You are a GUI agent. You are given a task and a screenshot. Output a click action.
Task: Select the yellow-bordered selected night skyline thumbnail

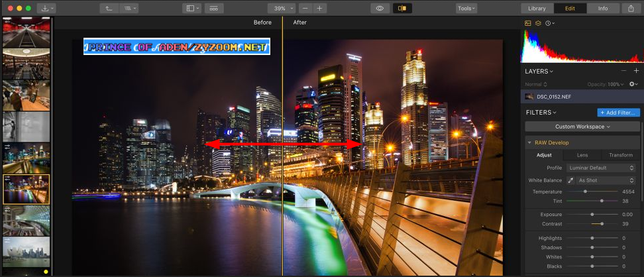(27, 190)
